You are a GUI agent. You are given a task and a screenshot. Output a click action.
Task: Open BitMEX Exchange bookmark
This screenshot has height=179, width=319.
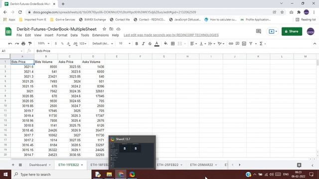point(93,19)
